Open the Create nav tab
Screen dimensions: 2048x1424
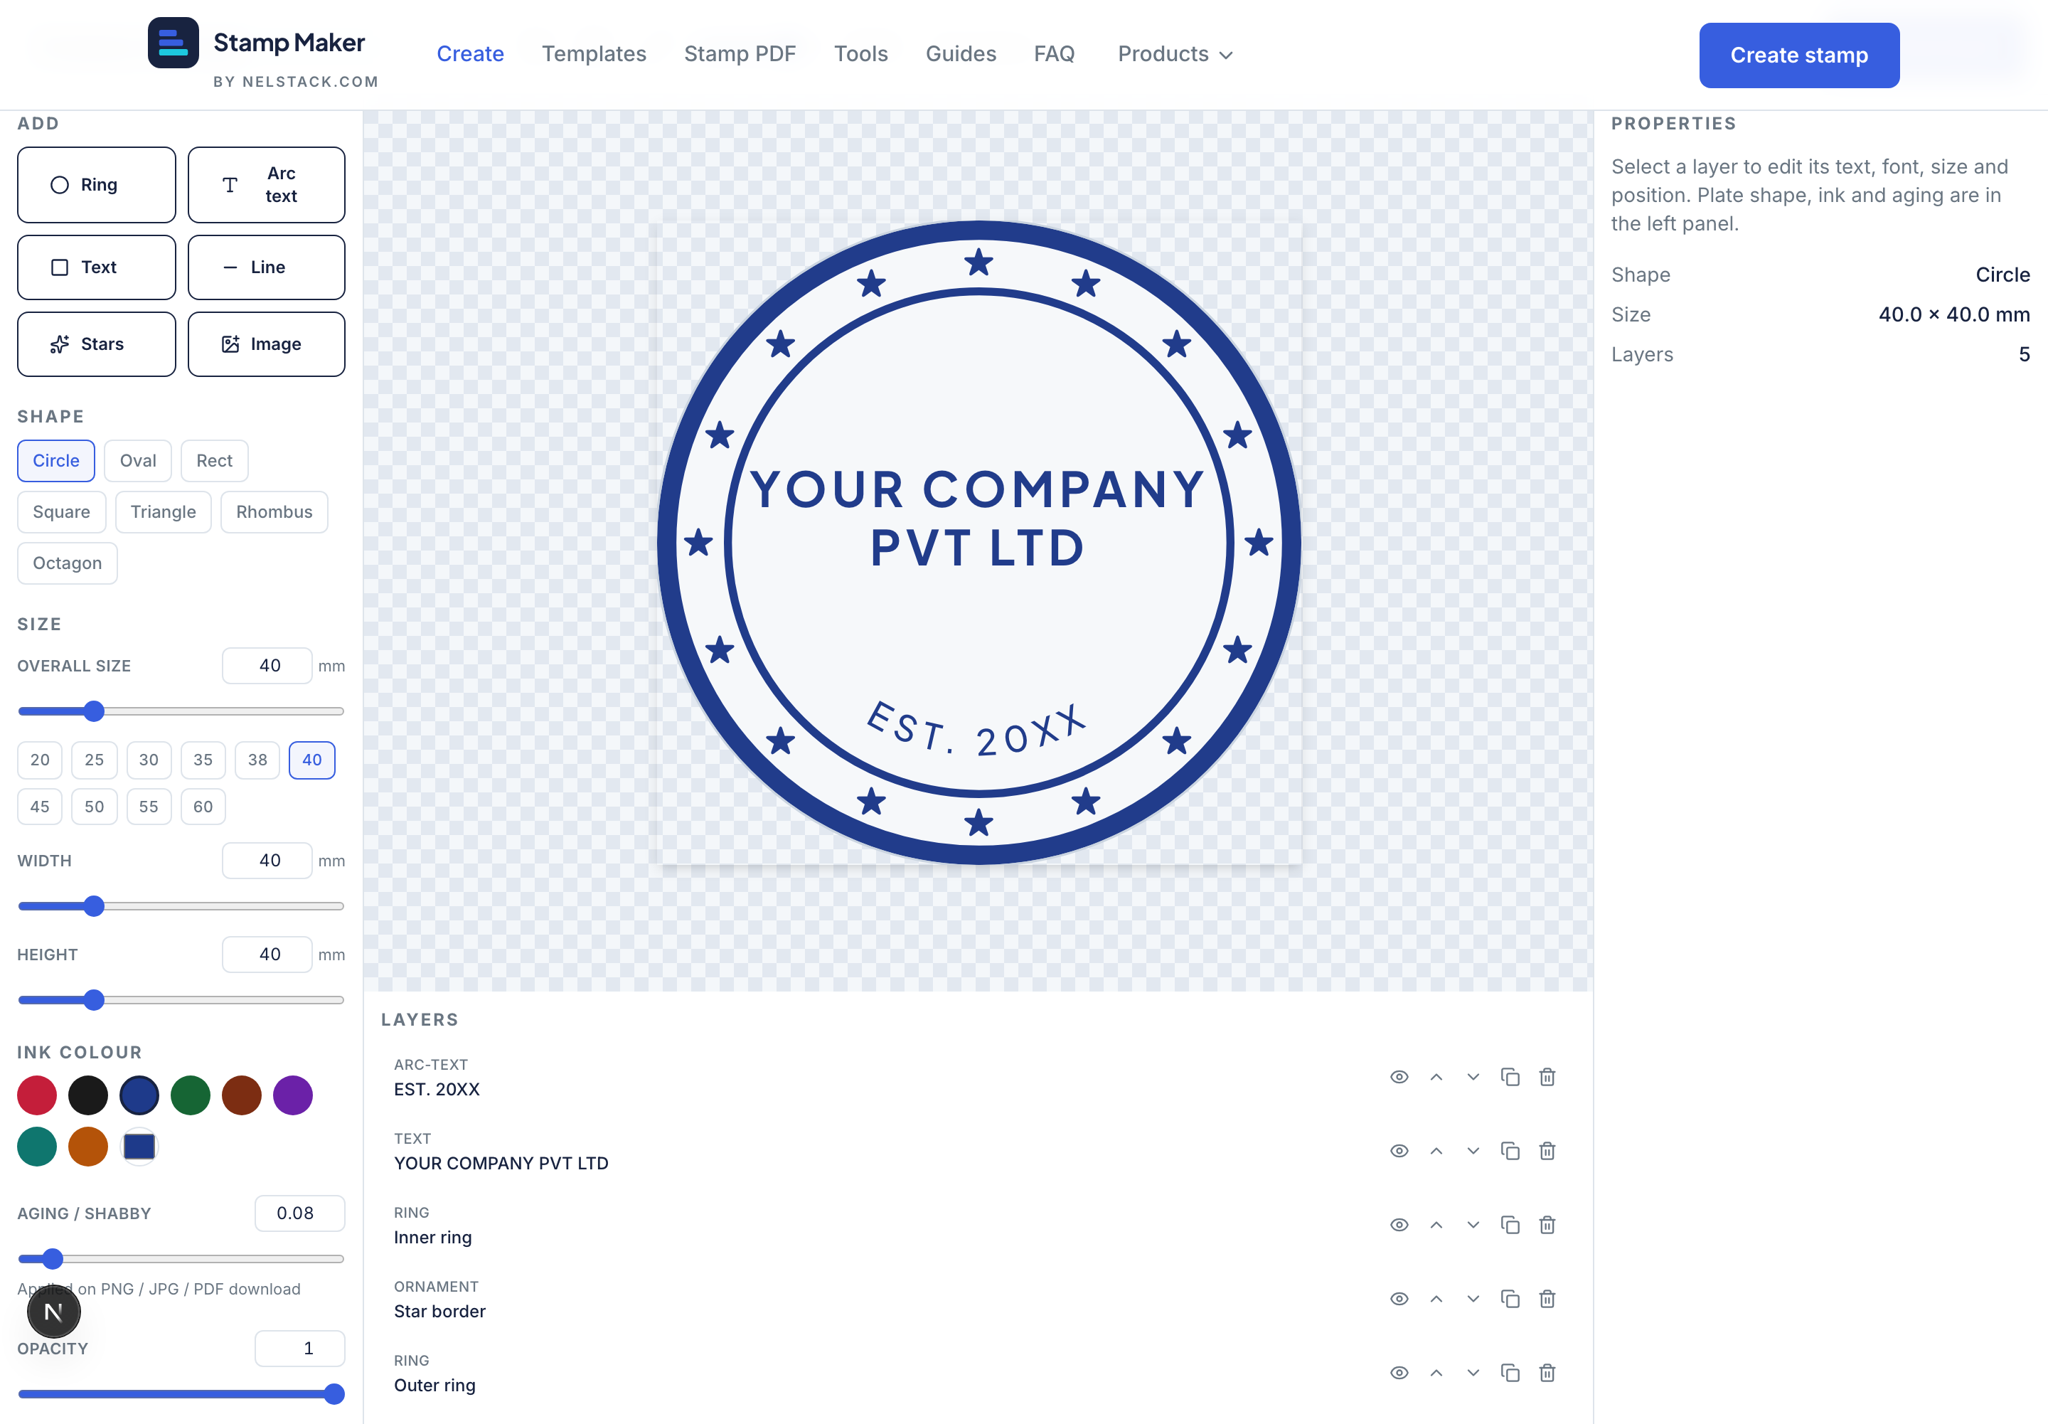coord(470,55)
